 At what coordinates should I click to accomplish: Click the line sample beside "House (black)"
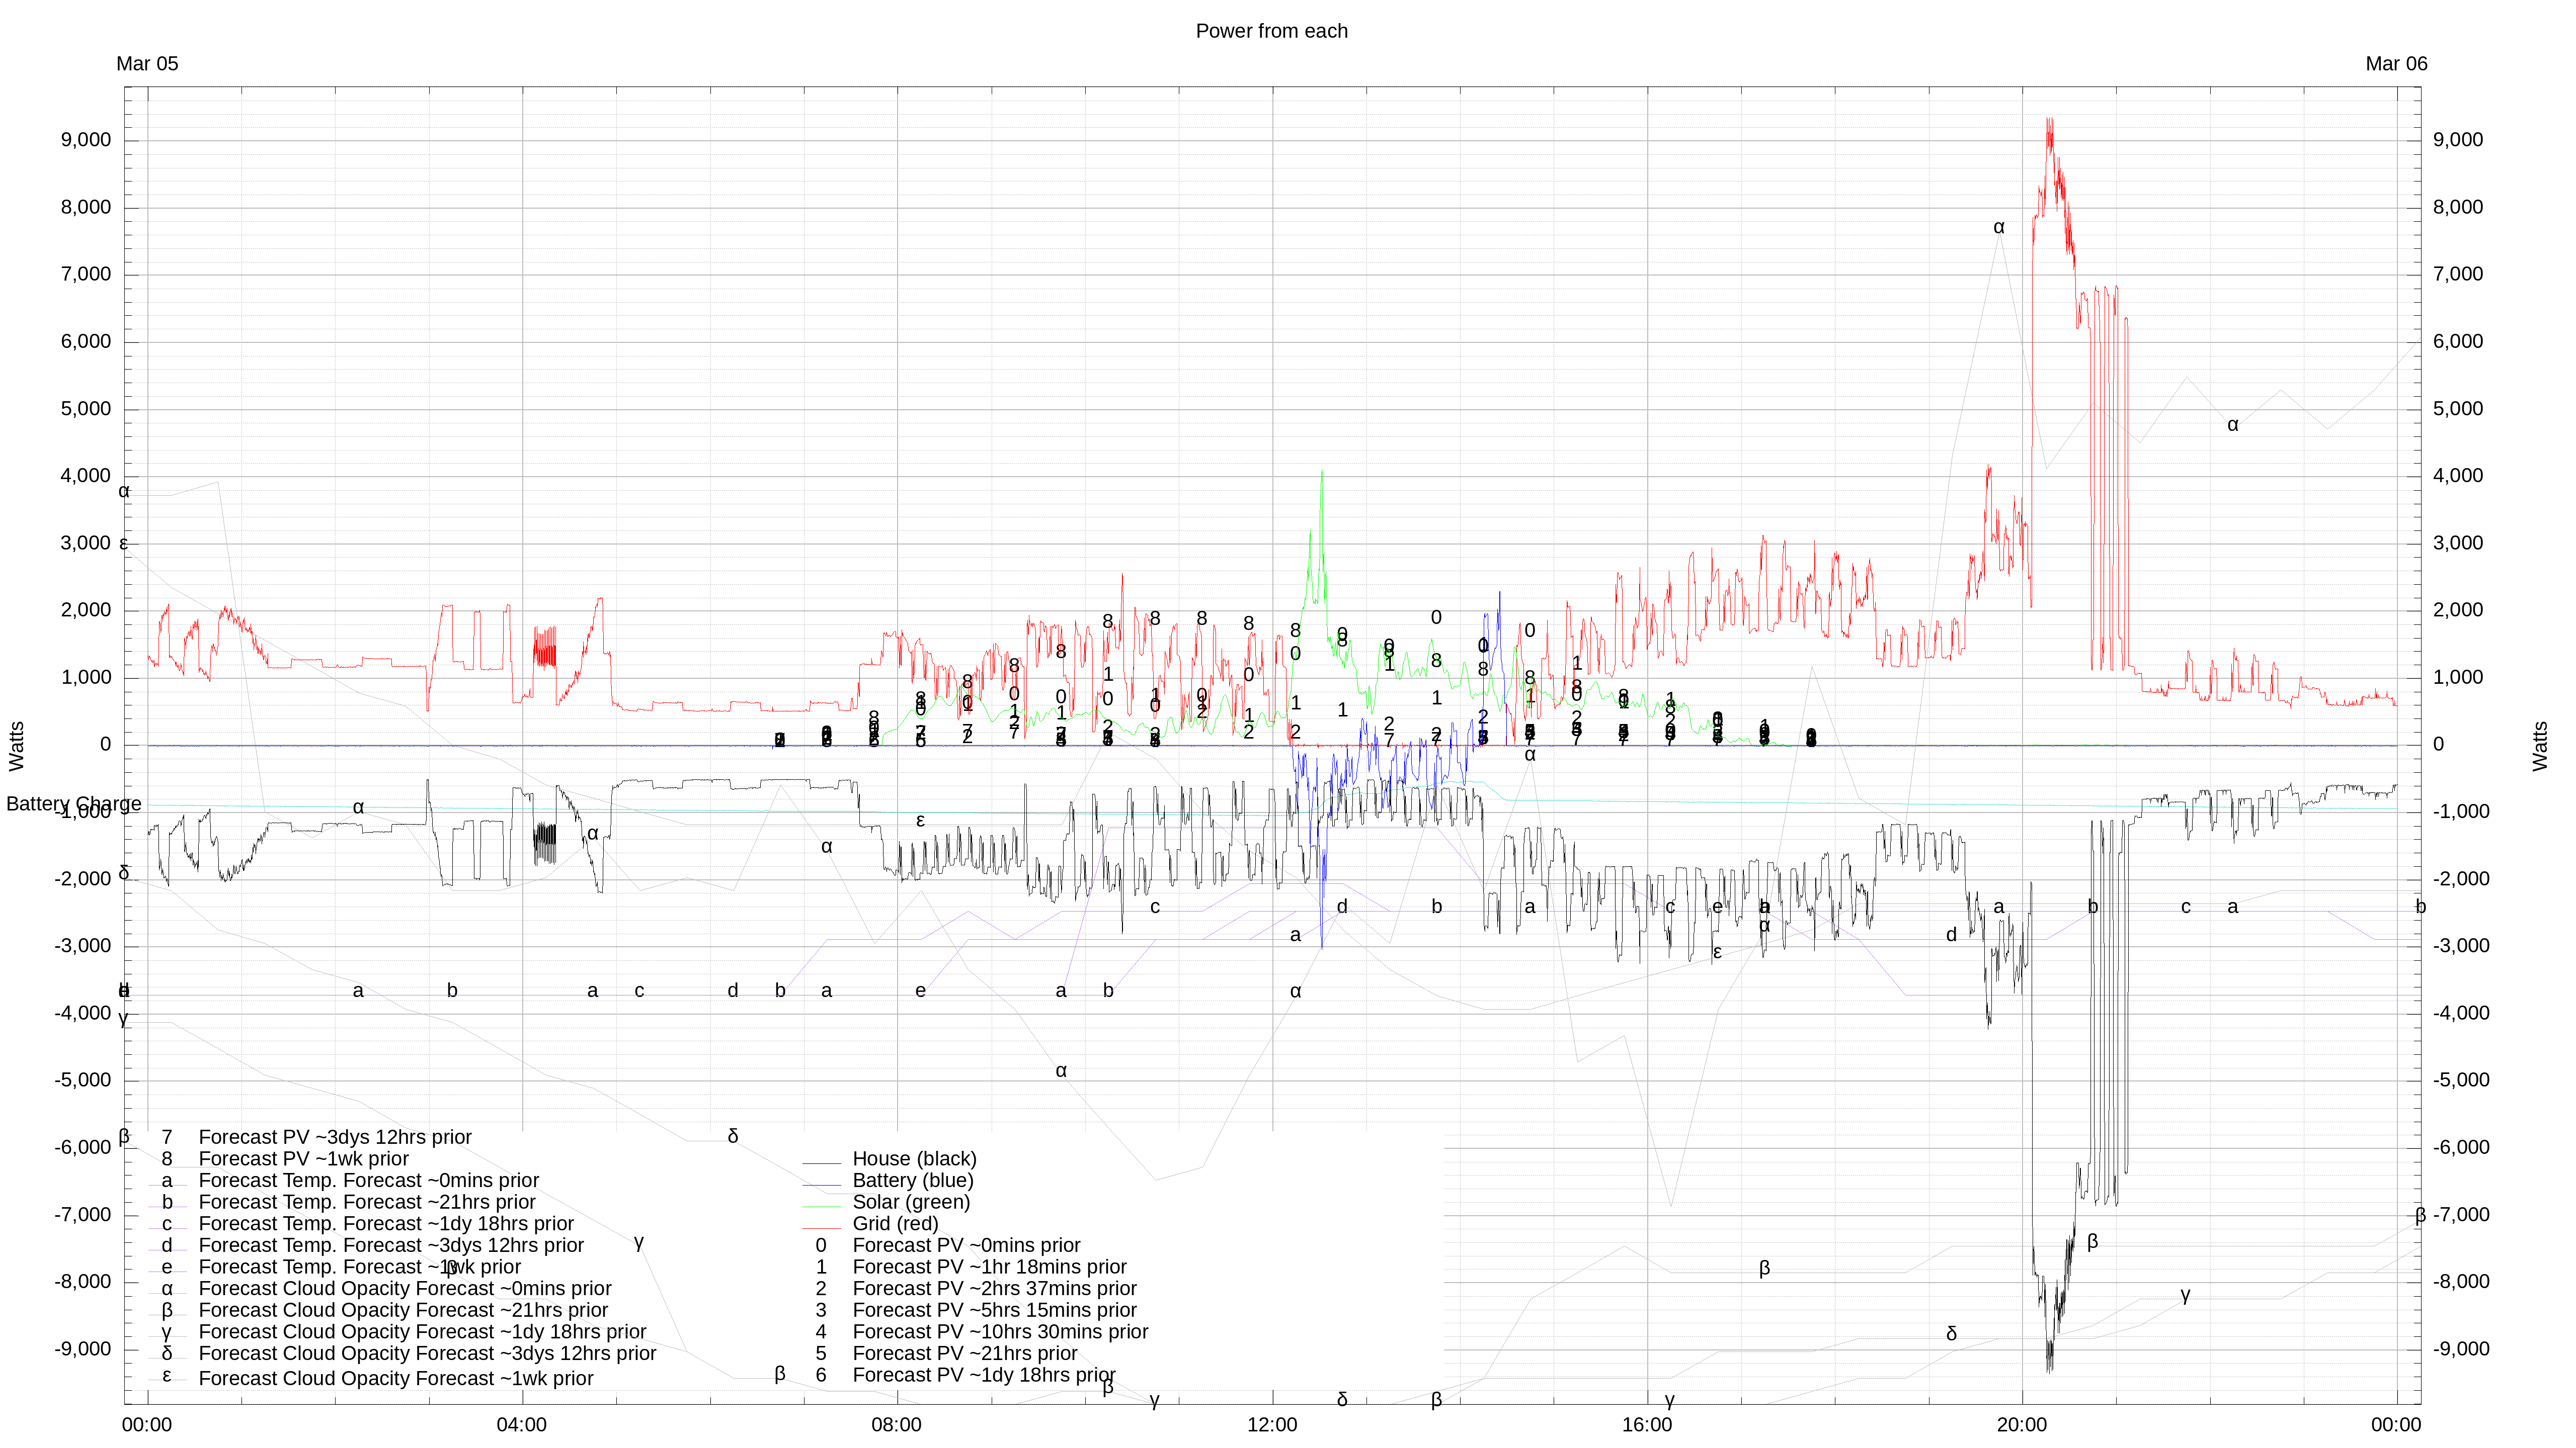[821, 1164]
